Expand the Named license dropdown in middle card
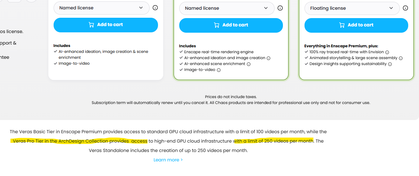Image resolution: width=419 pixels, height=176 pixels. tap(227, 8)
